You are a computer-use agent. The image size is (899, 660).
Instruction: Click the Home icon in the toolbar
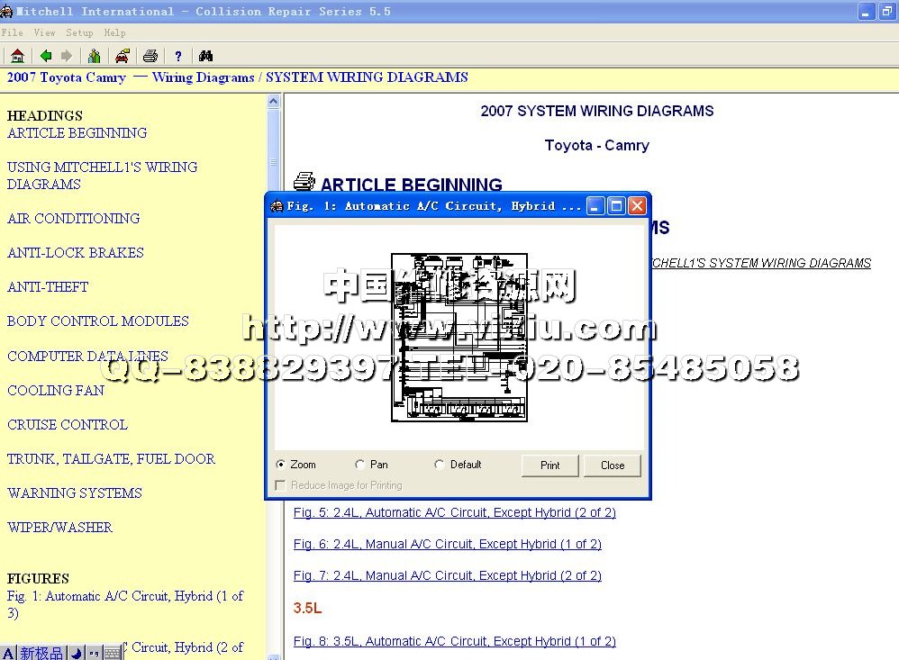coord(17,56)
